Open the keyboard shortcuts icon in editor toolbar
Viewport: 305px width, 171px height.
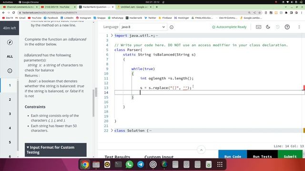(x=258, y=27)
